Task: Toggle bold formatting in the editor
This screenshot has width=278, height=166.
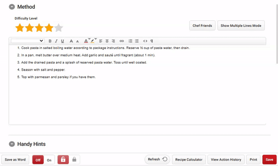Action: pos(50,41)
